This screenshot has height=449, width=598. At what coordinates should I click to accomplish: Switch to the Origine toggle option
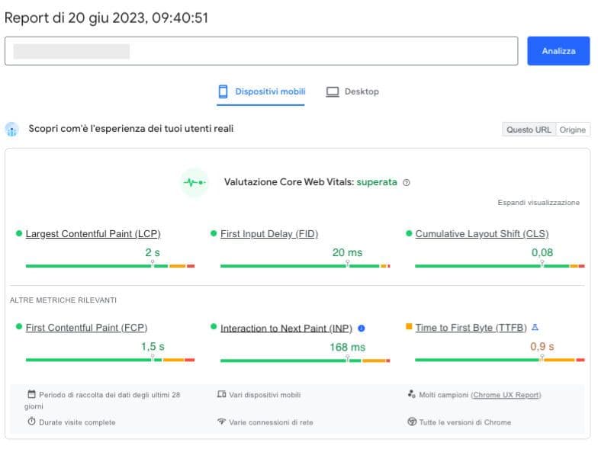pos(573,130)
